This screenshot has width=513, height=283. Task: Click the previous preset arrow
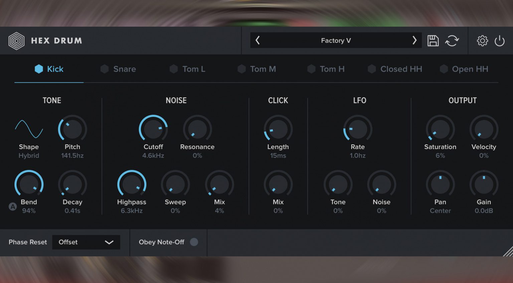point(258,40)
